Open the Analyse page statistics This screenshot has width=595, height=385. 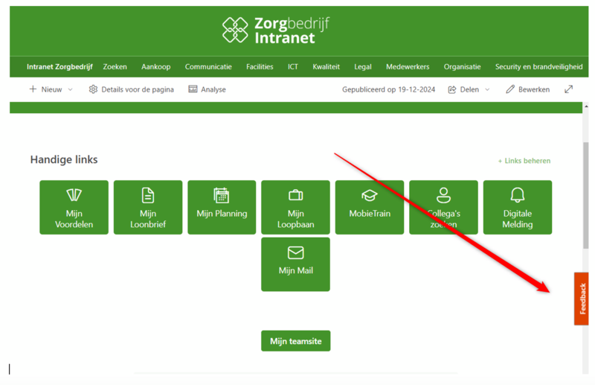click(207, 89)
